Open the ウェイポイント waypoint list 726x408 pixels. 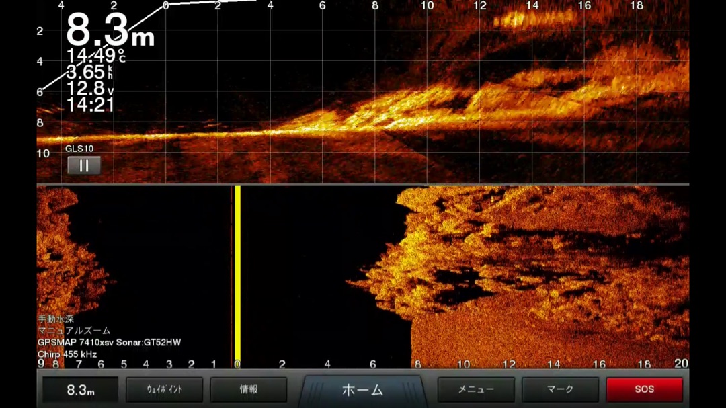click(x=165, y=390)
